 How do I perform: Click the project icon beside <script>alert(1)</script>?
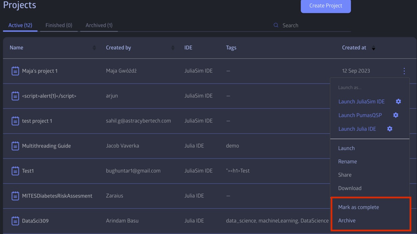coord(15,96)
